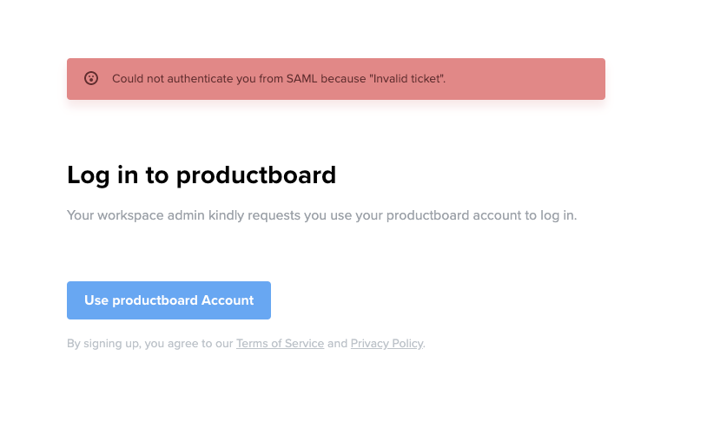The width and height of the screenshot is (707, 428).
Task: Click the word "and" between the policy links
Action: click(x=337, y=344)
